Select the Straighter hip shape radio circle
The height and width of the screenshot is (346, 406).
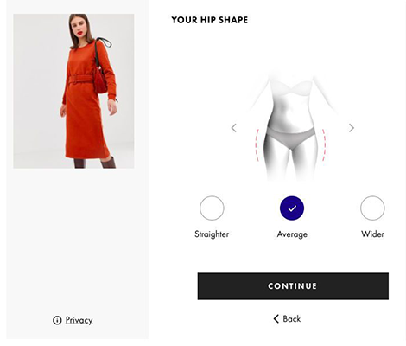(212, 208)
